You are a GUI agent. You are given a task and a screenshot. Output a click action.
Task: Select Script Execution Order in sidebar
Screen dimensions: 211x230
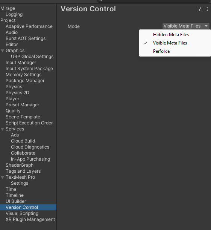[29, 123]
